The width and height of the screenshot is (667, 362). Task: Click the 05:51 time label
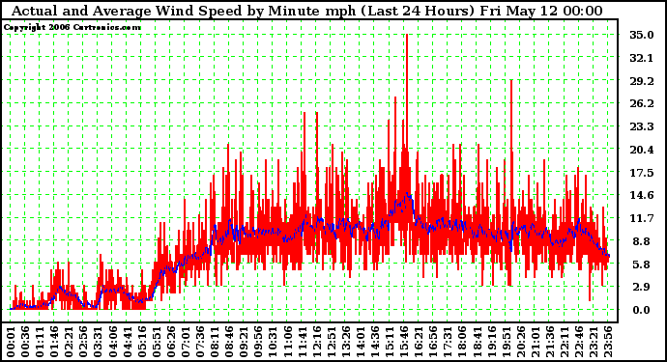coord(157,342)
